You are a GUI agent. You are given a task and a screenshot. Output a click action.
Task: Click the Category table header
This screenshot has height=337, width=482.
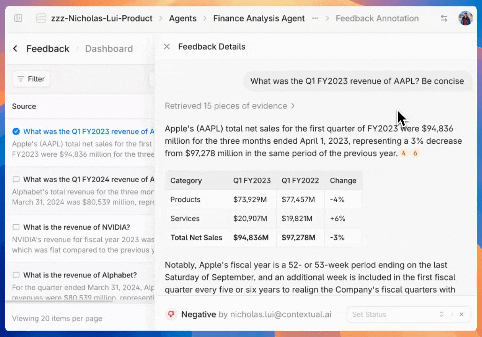point(186,181)
